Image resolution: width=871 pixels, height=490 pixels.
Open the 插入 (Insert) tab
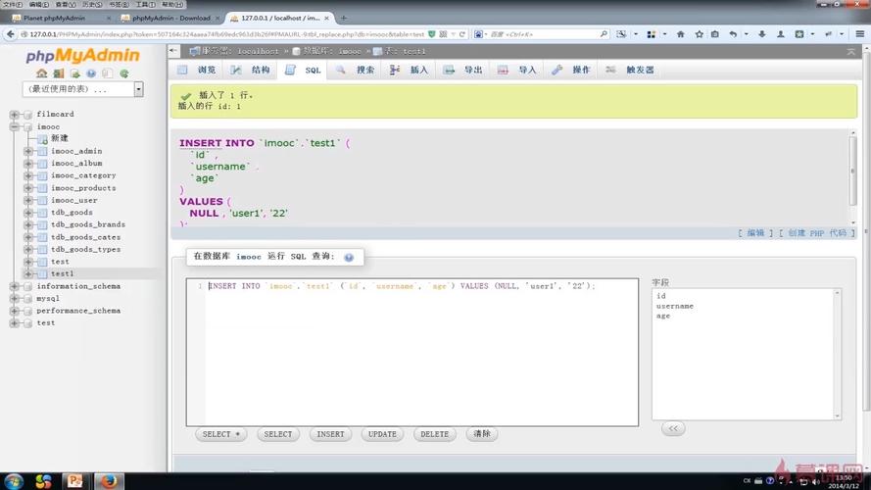coord(410,70)
